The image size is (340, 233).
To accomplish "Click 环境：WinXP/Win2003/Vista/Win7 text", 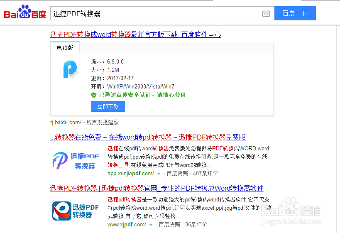I will (132, 86).
